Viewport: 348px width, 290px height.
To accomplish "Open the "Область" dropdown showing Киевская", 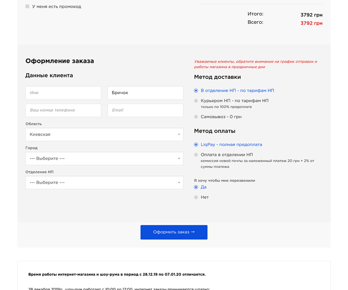I will coord(104,134).
